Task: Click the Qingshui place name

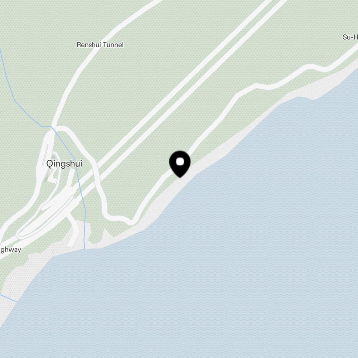Action: 64,164
